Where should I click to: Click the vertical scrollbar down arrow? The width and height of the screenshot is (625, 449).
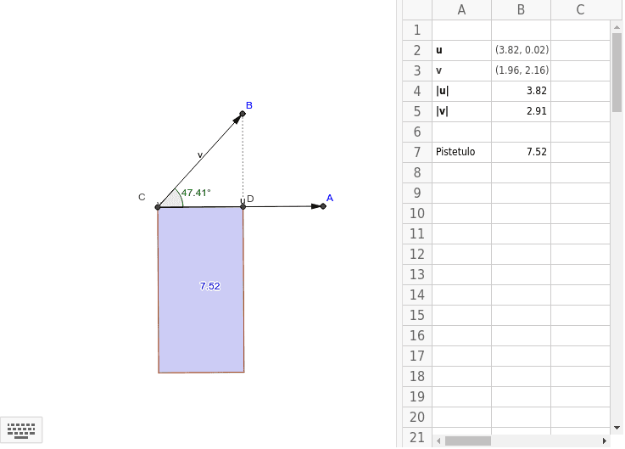(x=617, y=428)
